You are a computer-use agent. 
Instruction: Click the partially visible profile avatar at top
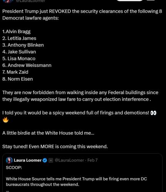8,1
